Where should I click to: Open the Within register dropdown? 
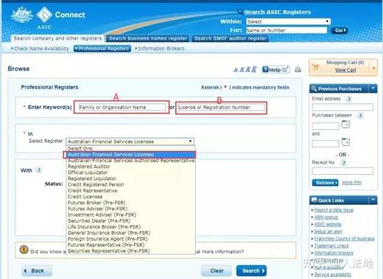[x=288, y=22]
